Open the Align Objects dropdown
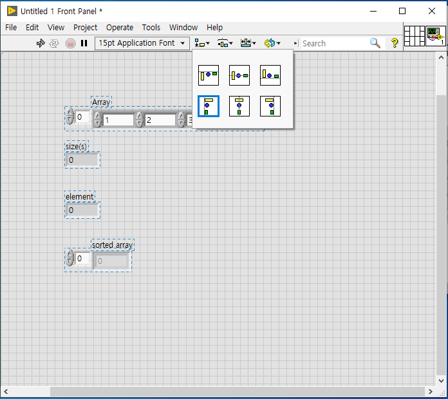 pos(202,43)
